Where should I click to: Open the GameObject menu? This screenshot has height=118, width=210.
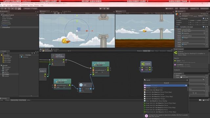point(16,6)
